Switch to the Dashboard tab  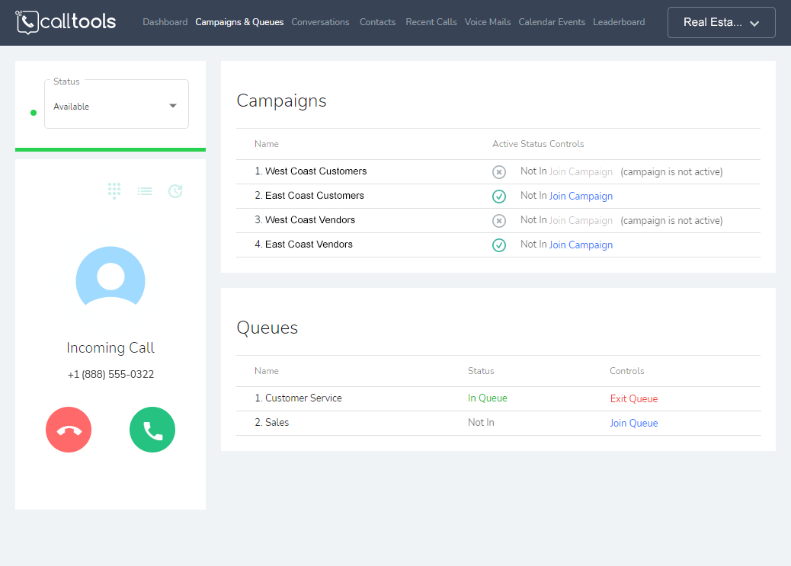[165, 22]
